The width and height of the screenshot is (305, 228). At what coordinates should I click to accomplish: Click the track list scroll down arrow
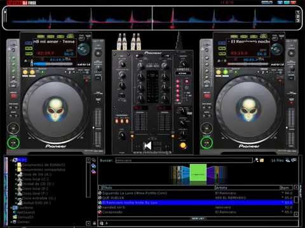[296, 214]
